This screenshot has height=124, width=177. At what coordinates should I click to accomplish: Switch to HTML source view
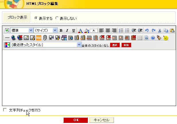[x=146, y=38]
